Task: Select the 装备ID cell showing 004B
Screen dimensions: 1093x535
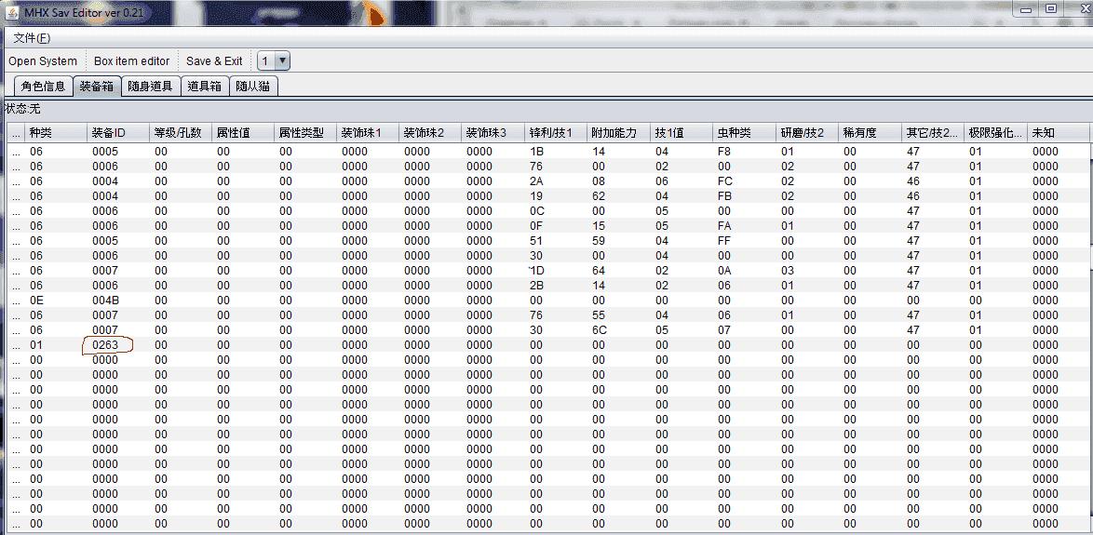Action: pos(118,301)
